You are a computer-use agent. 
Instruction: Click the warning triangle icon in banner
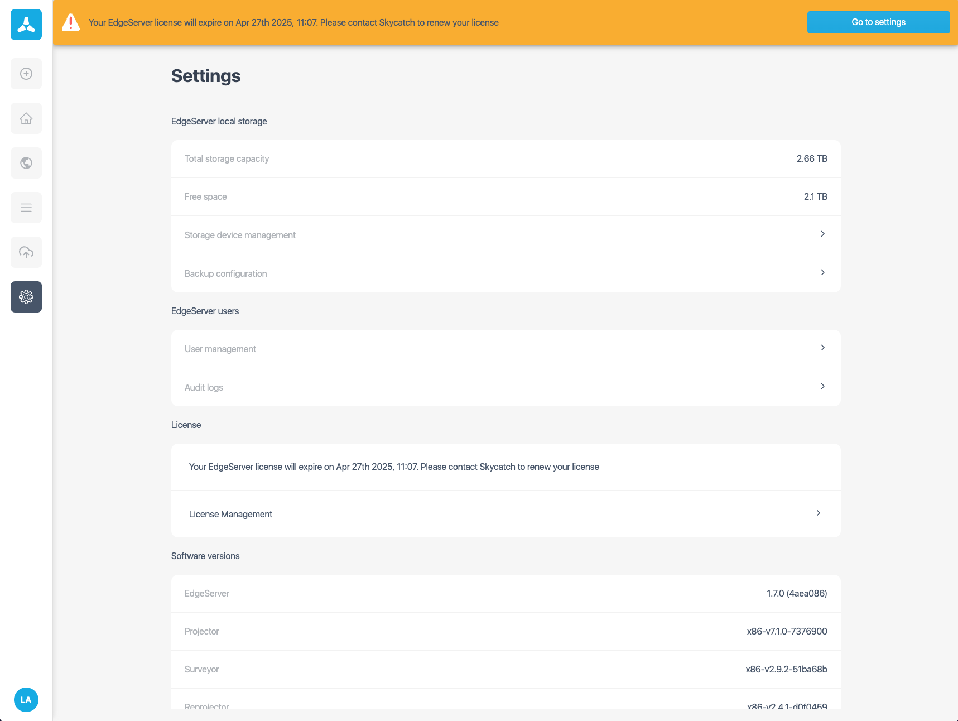point(71,22)
